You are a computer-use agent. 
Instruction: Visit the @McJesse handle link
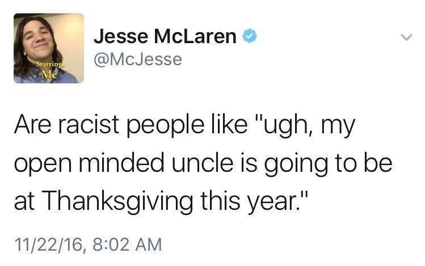(x=137, y=60)
